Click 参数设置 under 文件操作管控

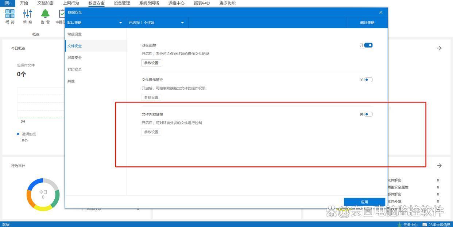point(151,97)
